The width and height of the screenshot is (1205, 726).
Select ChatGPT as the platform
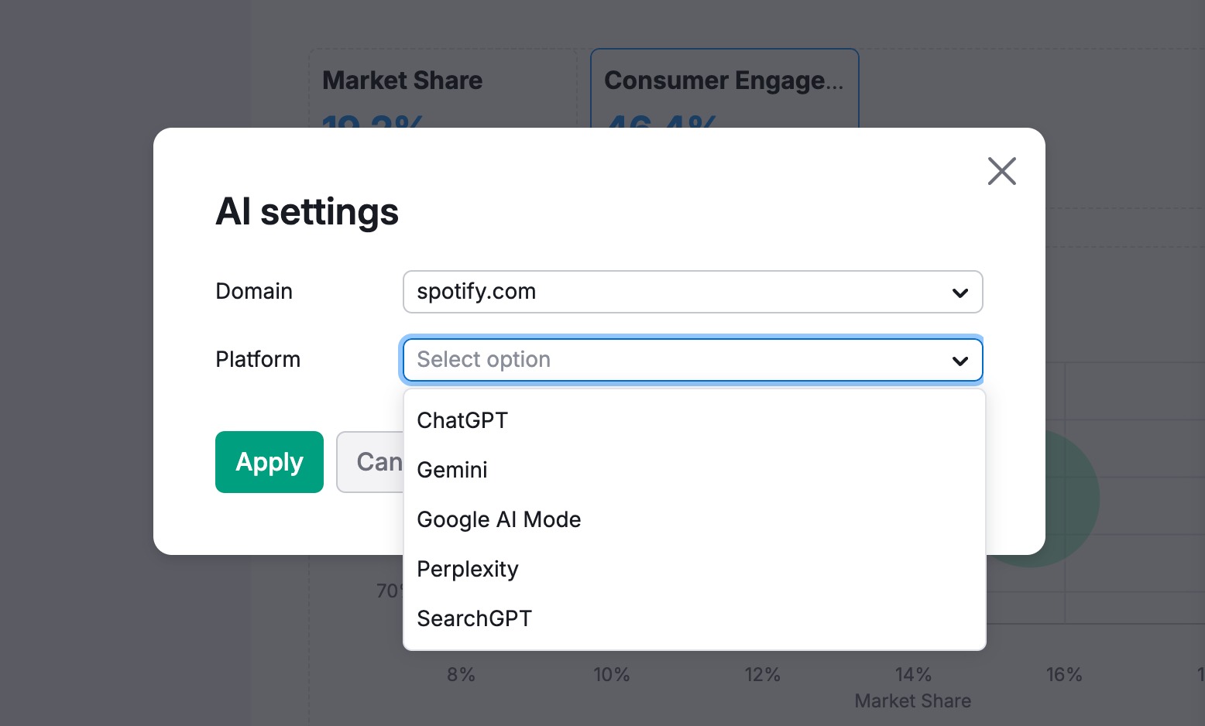click(462, 420)
